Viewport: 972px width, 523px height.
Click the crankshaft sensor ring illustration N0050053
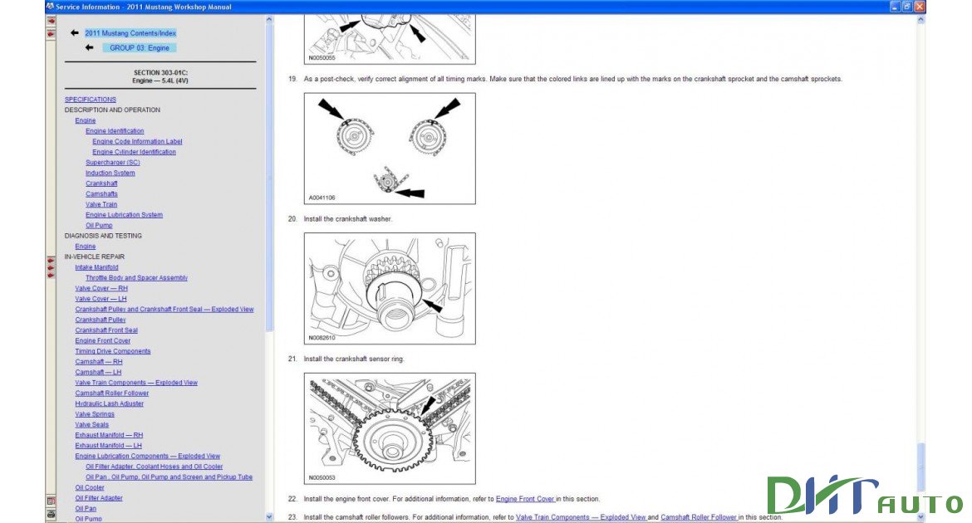(x=390, y=429)
